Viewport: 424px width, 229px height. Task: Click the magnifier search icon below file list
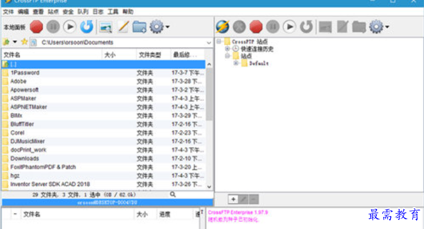tap(173, 195)
